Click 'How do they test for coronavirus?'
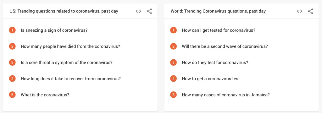This screenshot has height=113, width=322. point(215,62)
